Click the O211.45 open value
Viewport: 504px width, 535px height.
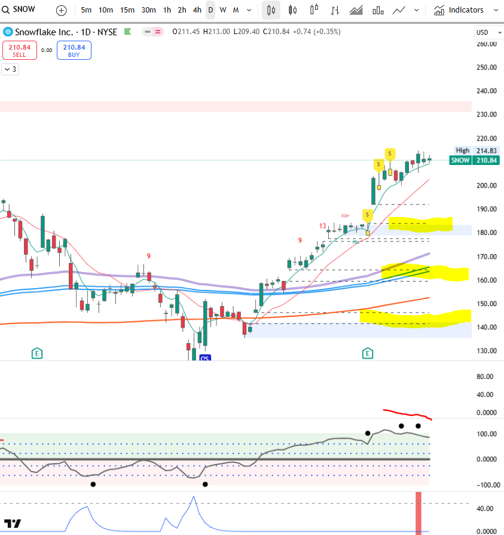pos(186,32)
